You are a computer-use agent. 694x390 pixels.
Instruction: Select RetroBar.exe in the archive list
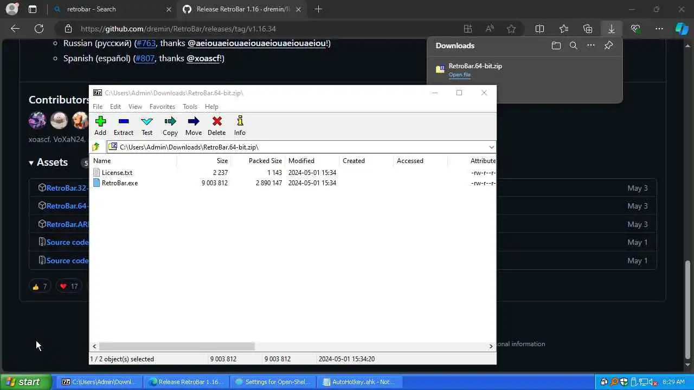coord(120,183)
